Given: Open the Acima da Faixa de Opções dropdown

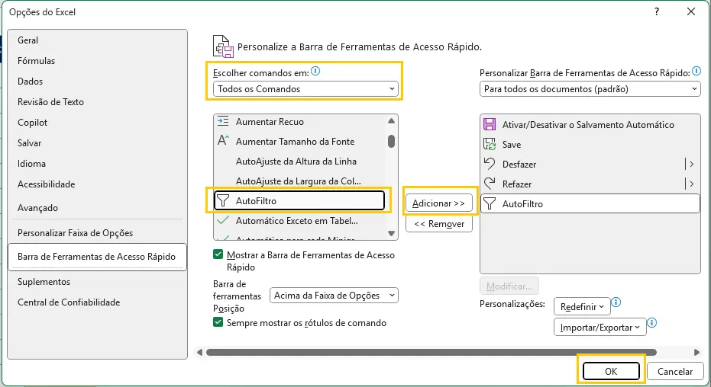Looking at the screenshot, I should (334, 296).
